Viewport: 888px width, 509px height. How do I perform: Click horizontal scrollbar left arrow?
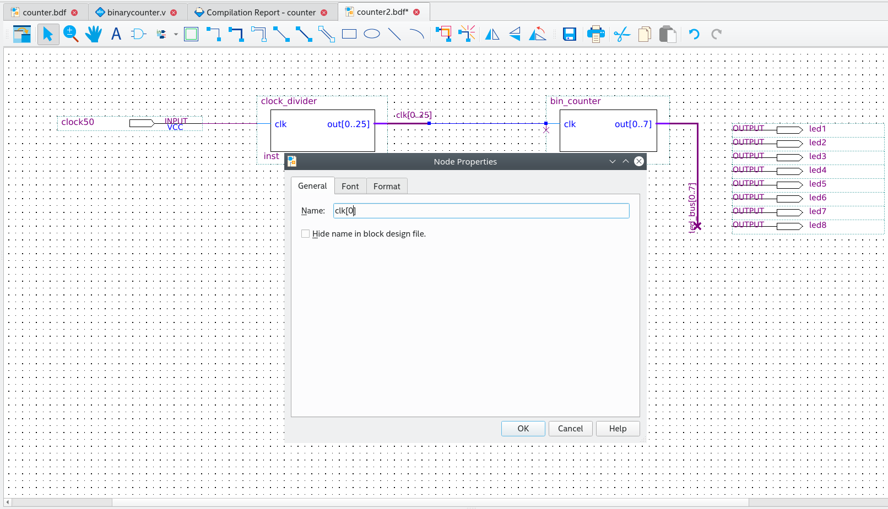(x=8, y=502)
